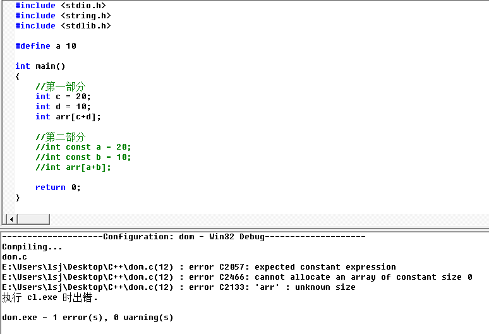Click the //第二部分 comment line
The width and height of the screenshot is (489, 334).
[x=61, y=137]
